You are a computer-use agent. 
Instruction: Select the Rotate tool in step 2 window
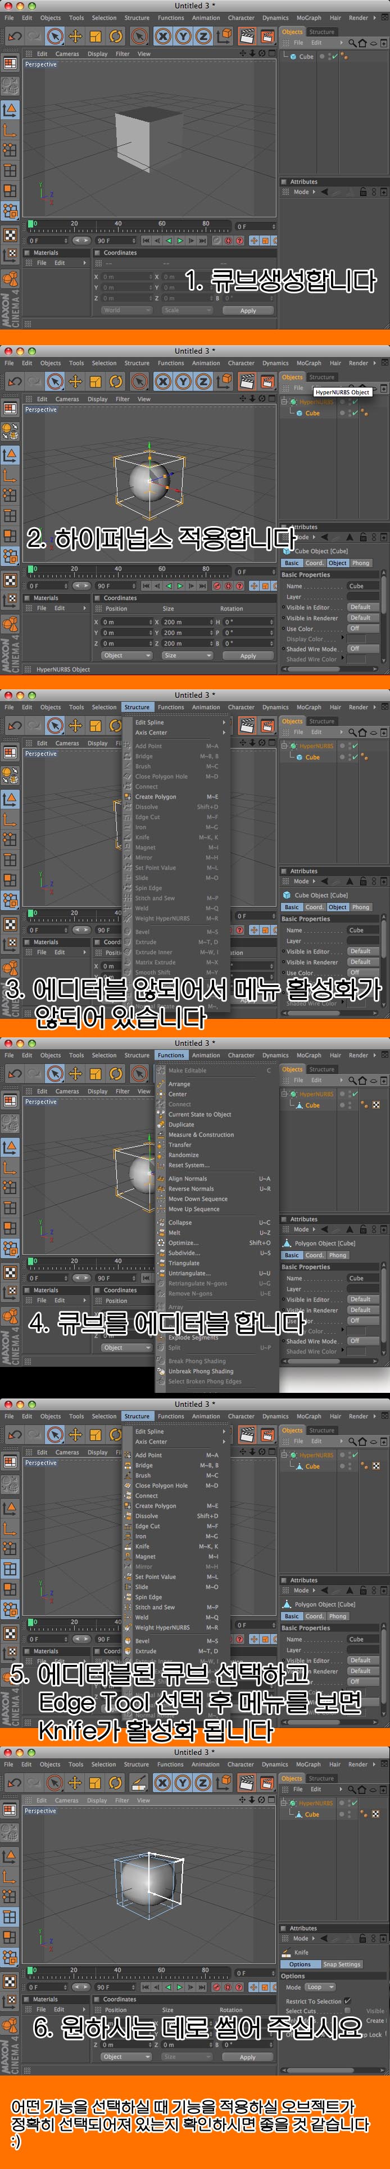point(116,381)
